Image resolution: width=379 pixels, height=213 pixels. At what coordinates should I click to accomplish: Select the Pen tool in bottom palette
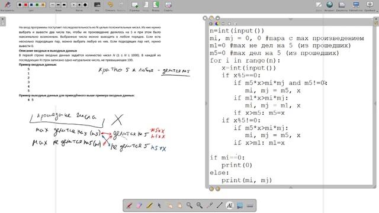coord(129,205)
